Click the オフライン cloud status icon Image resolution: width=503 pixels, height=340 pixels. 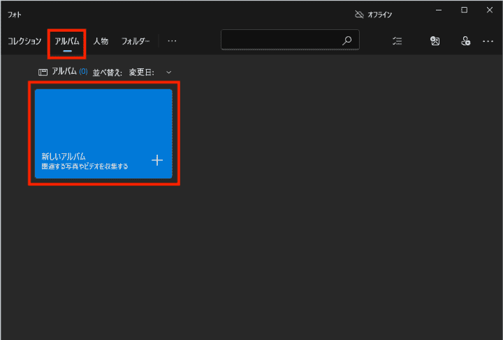[x=359, y=14]
